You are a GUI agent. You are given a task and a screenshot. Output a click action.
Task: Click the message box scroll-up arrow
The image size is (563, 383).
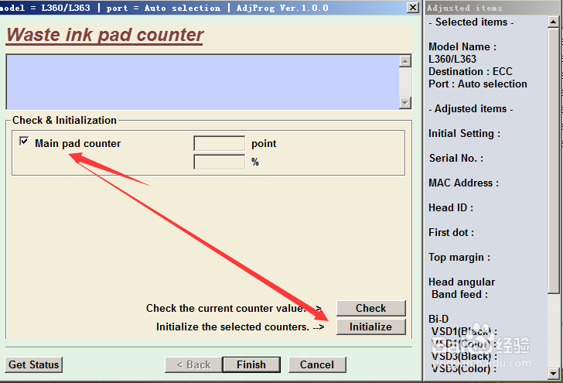pos(405,61)
